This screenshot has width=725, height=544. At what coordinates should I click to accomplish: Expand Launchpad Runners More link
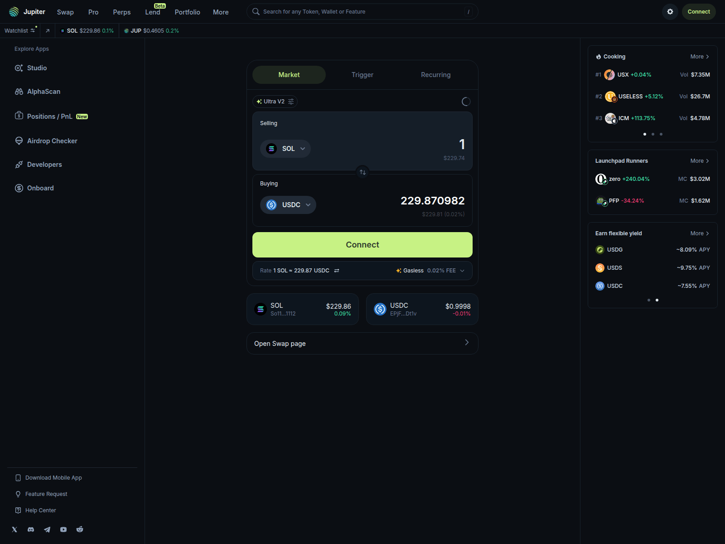[x=700, y=161]
